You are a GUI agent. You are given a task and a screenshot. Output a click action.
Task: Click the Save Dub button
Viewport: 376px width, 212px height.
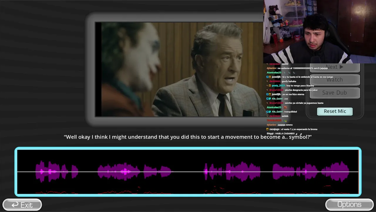335,93
